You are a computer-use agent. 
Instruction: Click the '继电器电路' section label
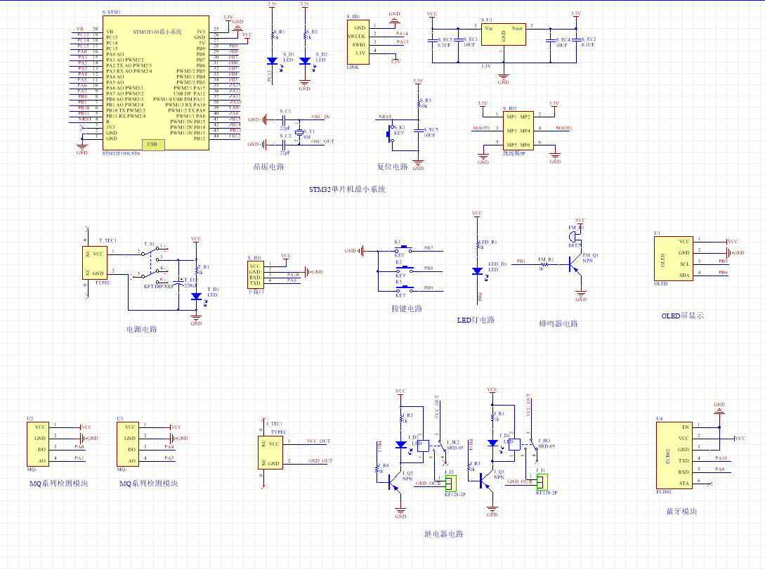tap(444, 534)
